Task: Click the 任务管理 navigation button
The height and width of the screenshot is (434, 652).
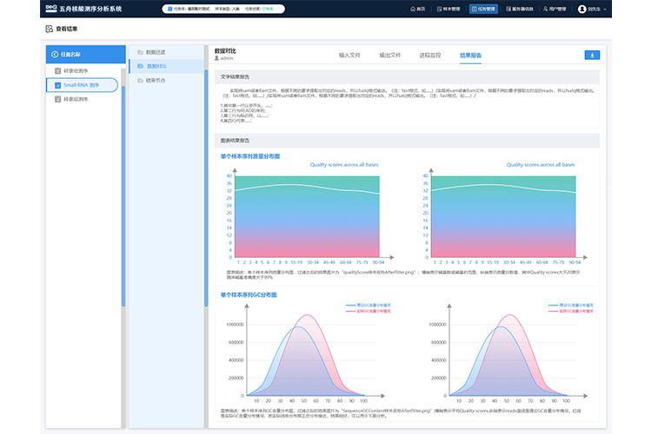Action: click(482, 9)
